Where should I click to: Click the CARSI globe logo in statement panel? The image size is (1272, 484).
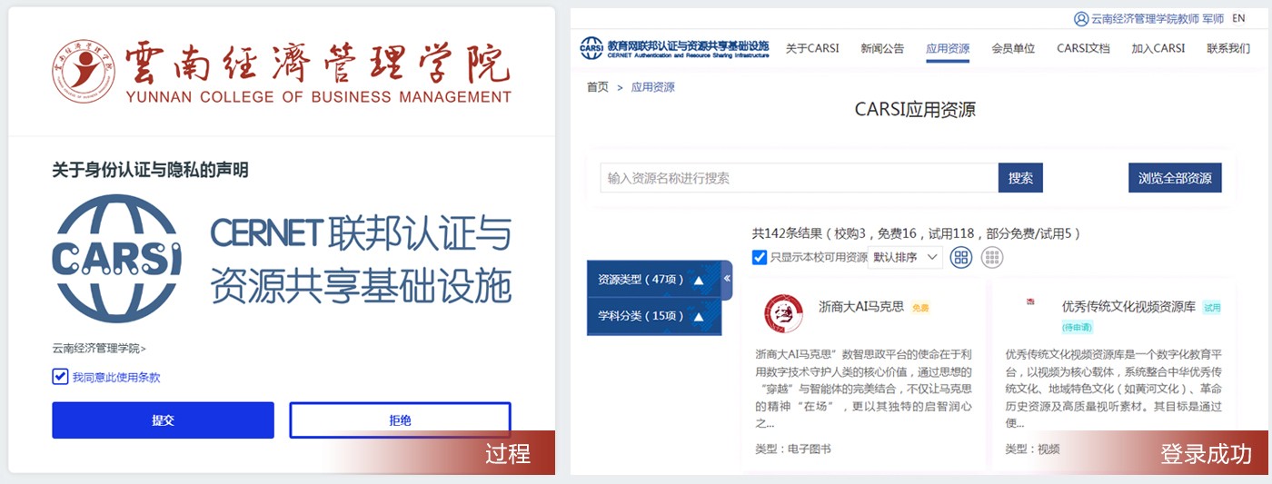[116, 259]
